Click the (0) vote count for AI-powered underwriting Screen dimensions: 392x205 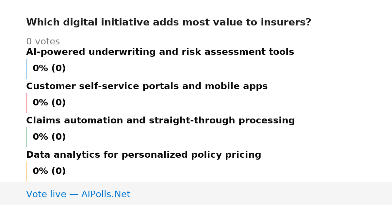click(x=59, y=69)
